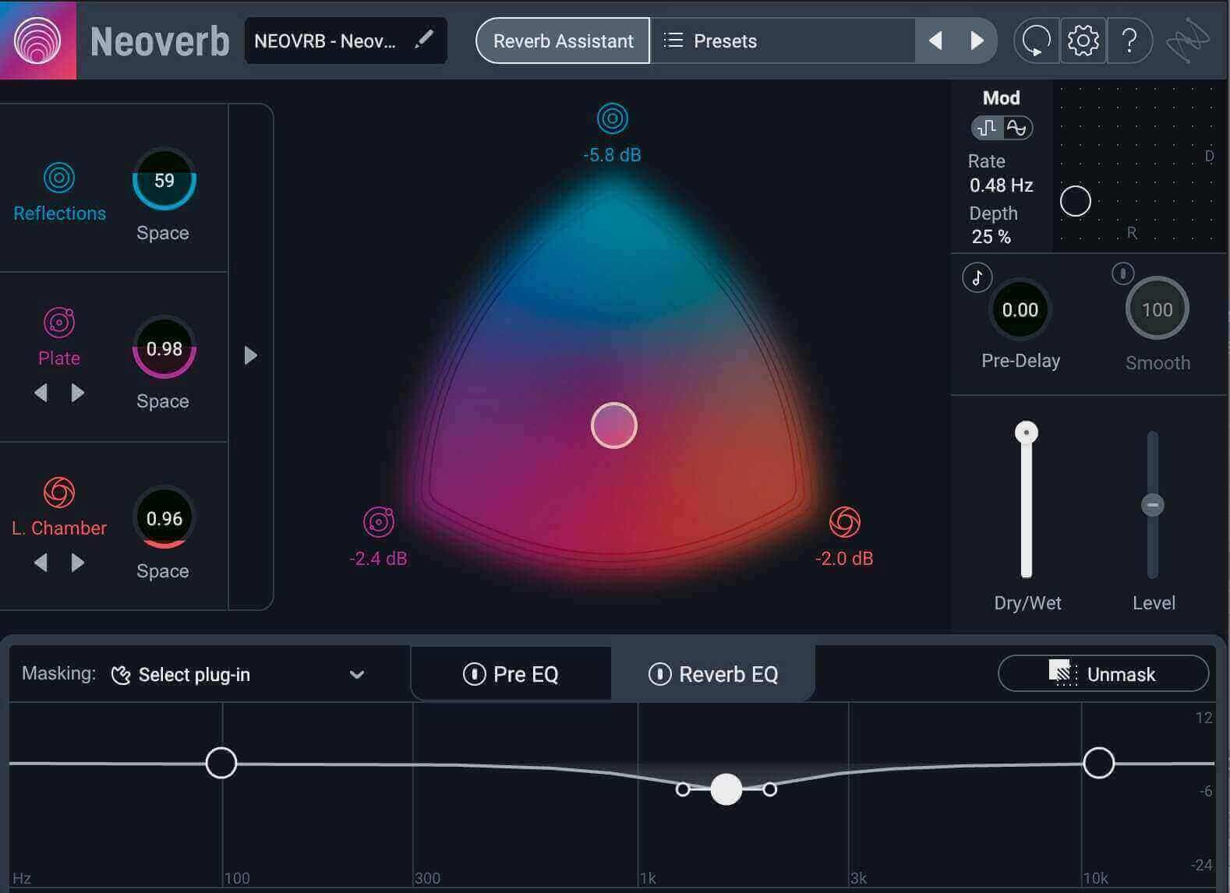Launch the Reverb Assistant
1230x893 pixels.
tap(563, 41)
